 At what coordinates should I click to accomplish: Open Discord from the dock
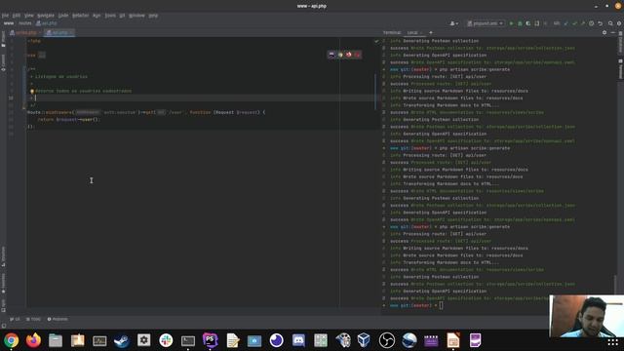click(x=298, y=340)
